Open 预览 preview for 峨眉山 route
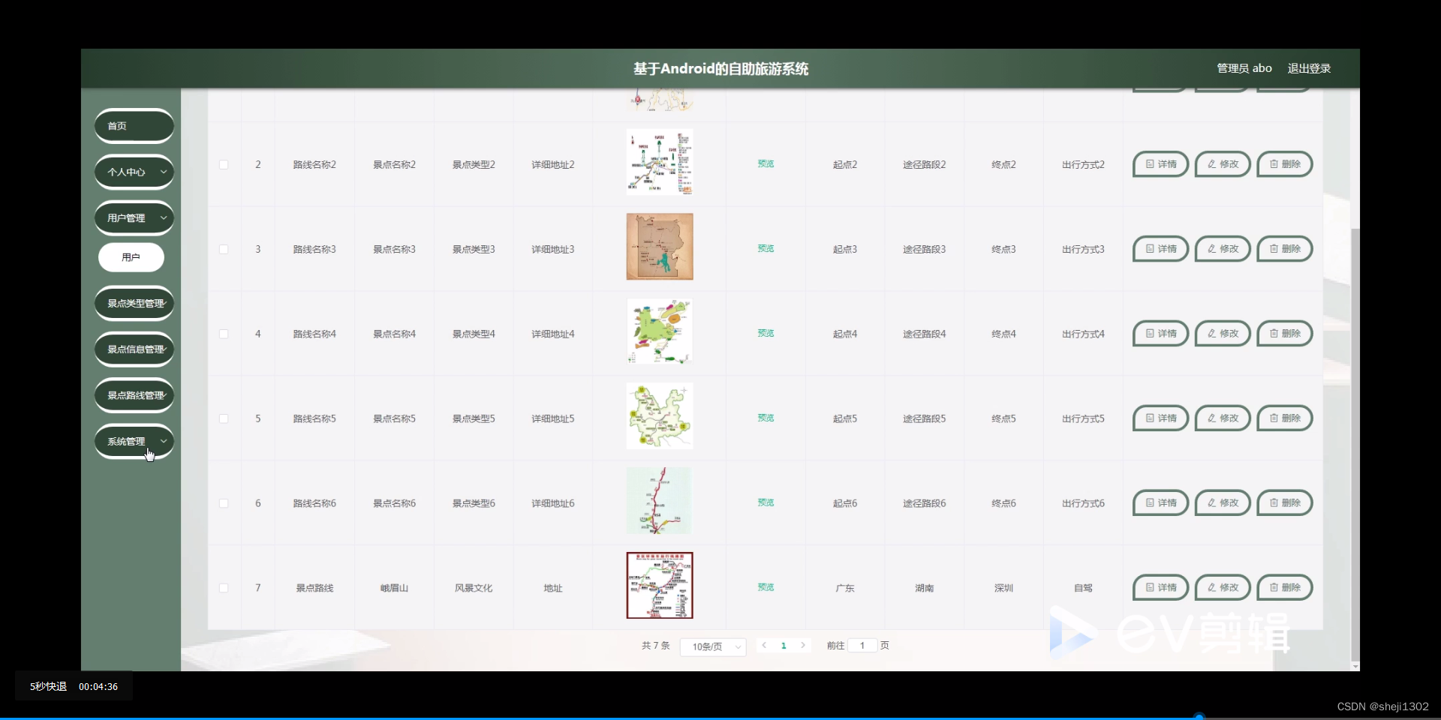This screenshot has height=720, width=1441. (766, 587)
